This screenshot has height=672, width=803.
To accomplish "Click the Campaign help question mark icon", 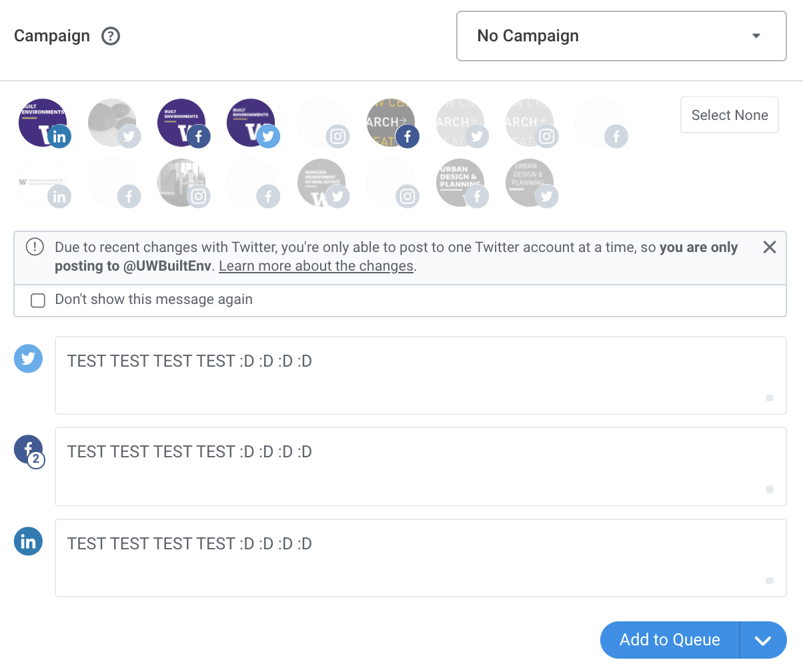I will tap(111, 36).
